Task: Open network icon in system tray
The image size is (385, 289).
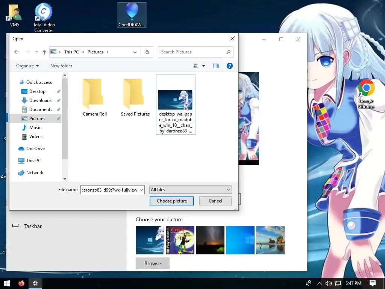Action: point(338,283)
